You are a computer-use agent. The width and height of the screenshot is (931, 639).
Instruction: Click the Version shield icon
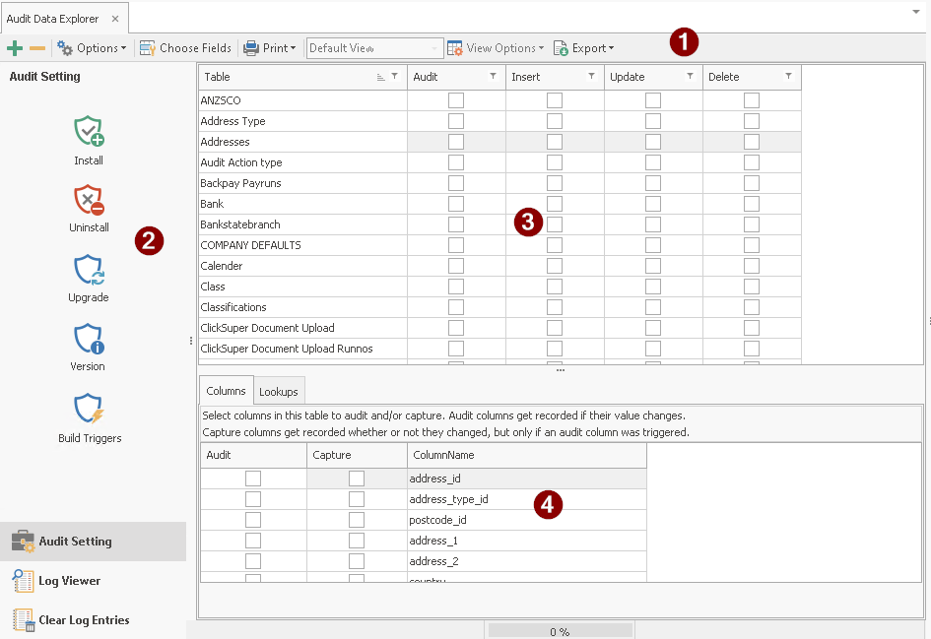click(89, 339)
